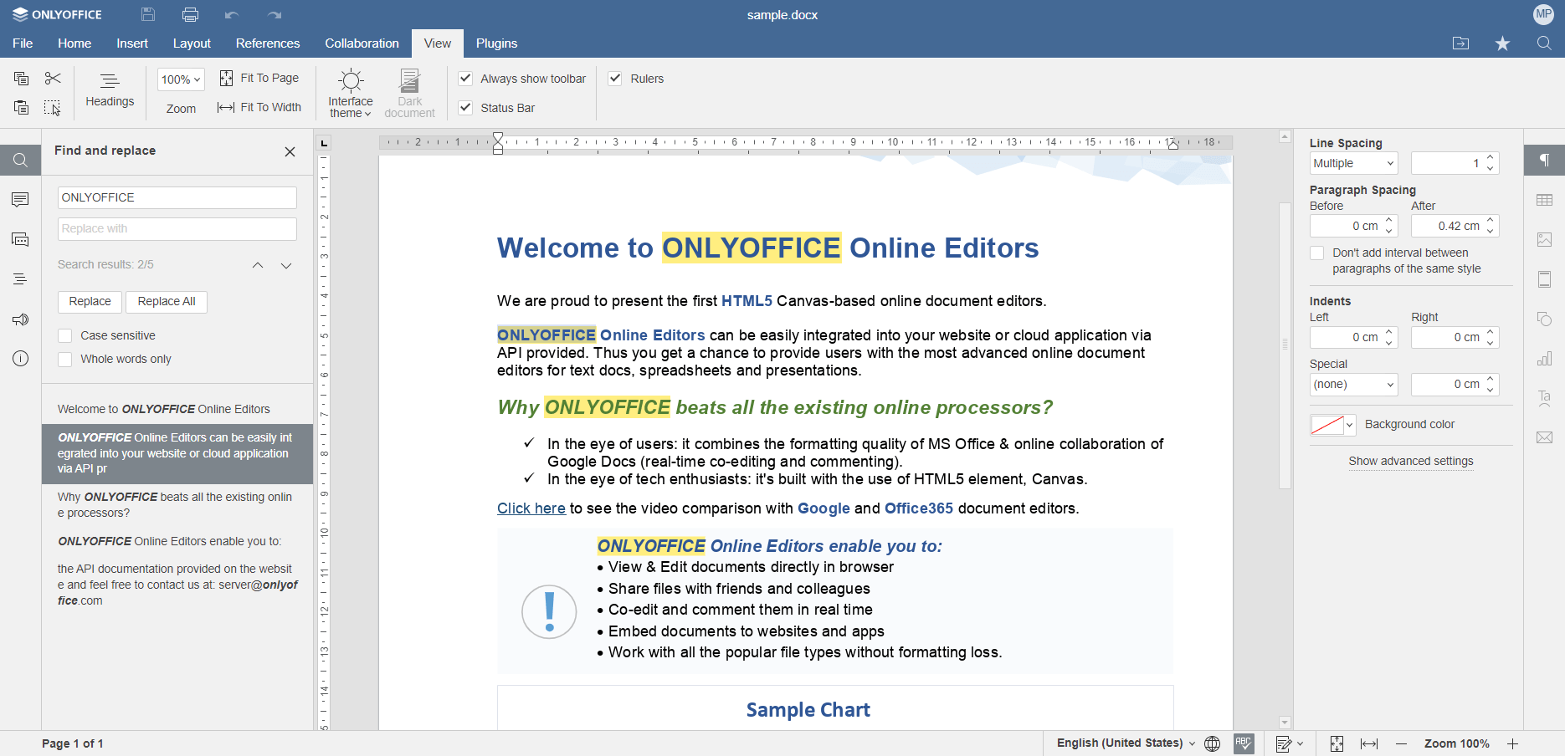This screenshot has width=1565, height=756.
Task: Open the About info icon
Action: tap(21, 359)
